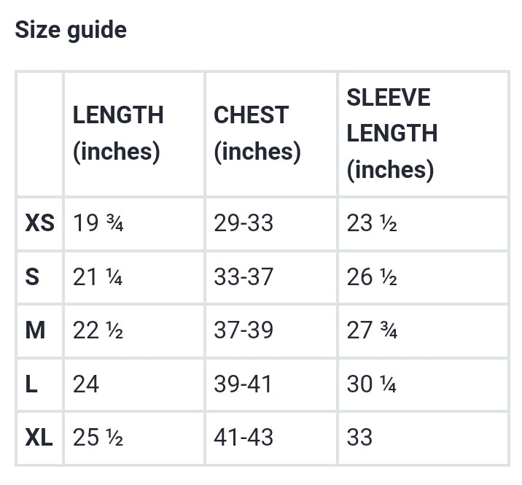Image resolution: width=522 pixels, height=485 pixels.
Task: Click the M length value 22 ½
Action: 98,330
